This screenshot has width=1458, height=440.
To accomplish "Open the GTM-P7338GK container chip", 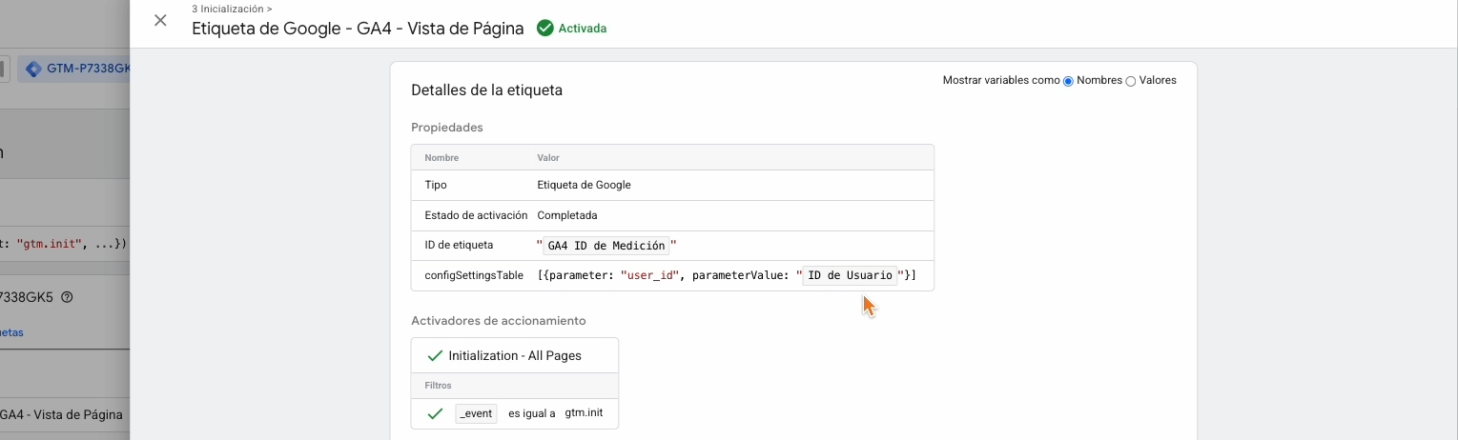I will [81, 69].
